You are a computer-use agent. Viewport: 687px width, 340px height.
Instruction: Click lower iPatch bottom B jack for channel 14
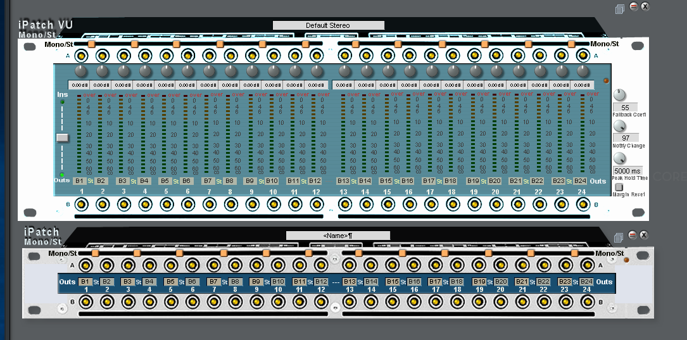pos(370,302)
